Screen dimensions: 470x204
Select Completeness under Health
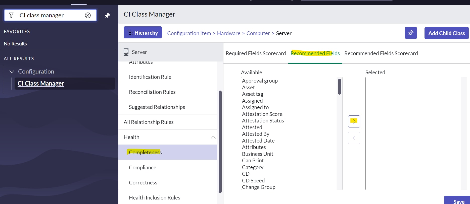[x=168, y=152]
